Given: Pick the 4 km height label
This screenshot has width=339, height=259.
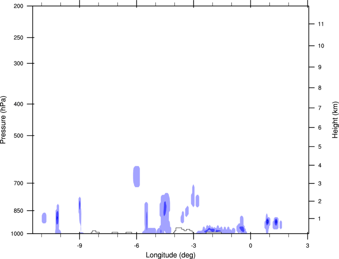Looking at the screenshot, I should click(x=320, y=165).
